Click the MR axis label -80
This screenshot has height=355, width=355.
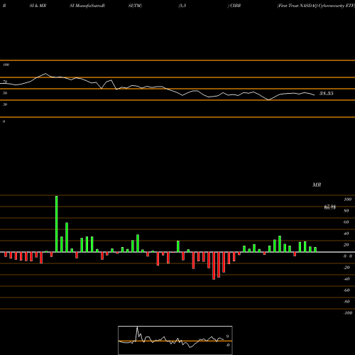[x=346, y=302]
